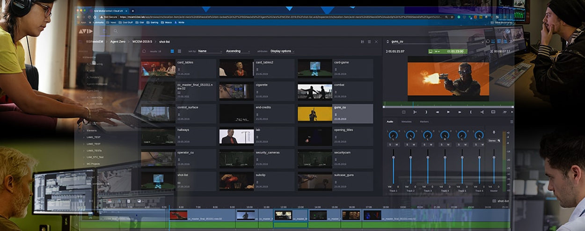
Task: Mute Track 2 in audio mixer
Action: pos(414,145)
